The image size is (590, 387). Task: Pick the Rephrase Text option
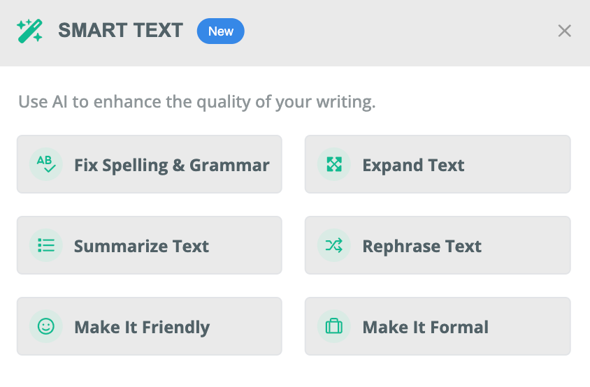422,247
